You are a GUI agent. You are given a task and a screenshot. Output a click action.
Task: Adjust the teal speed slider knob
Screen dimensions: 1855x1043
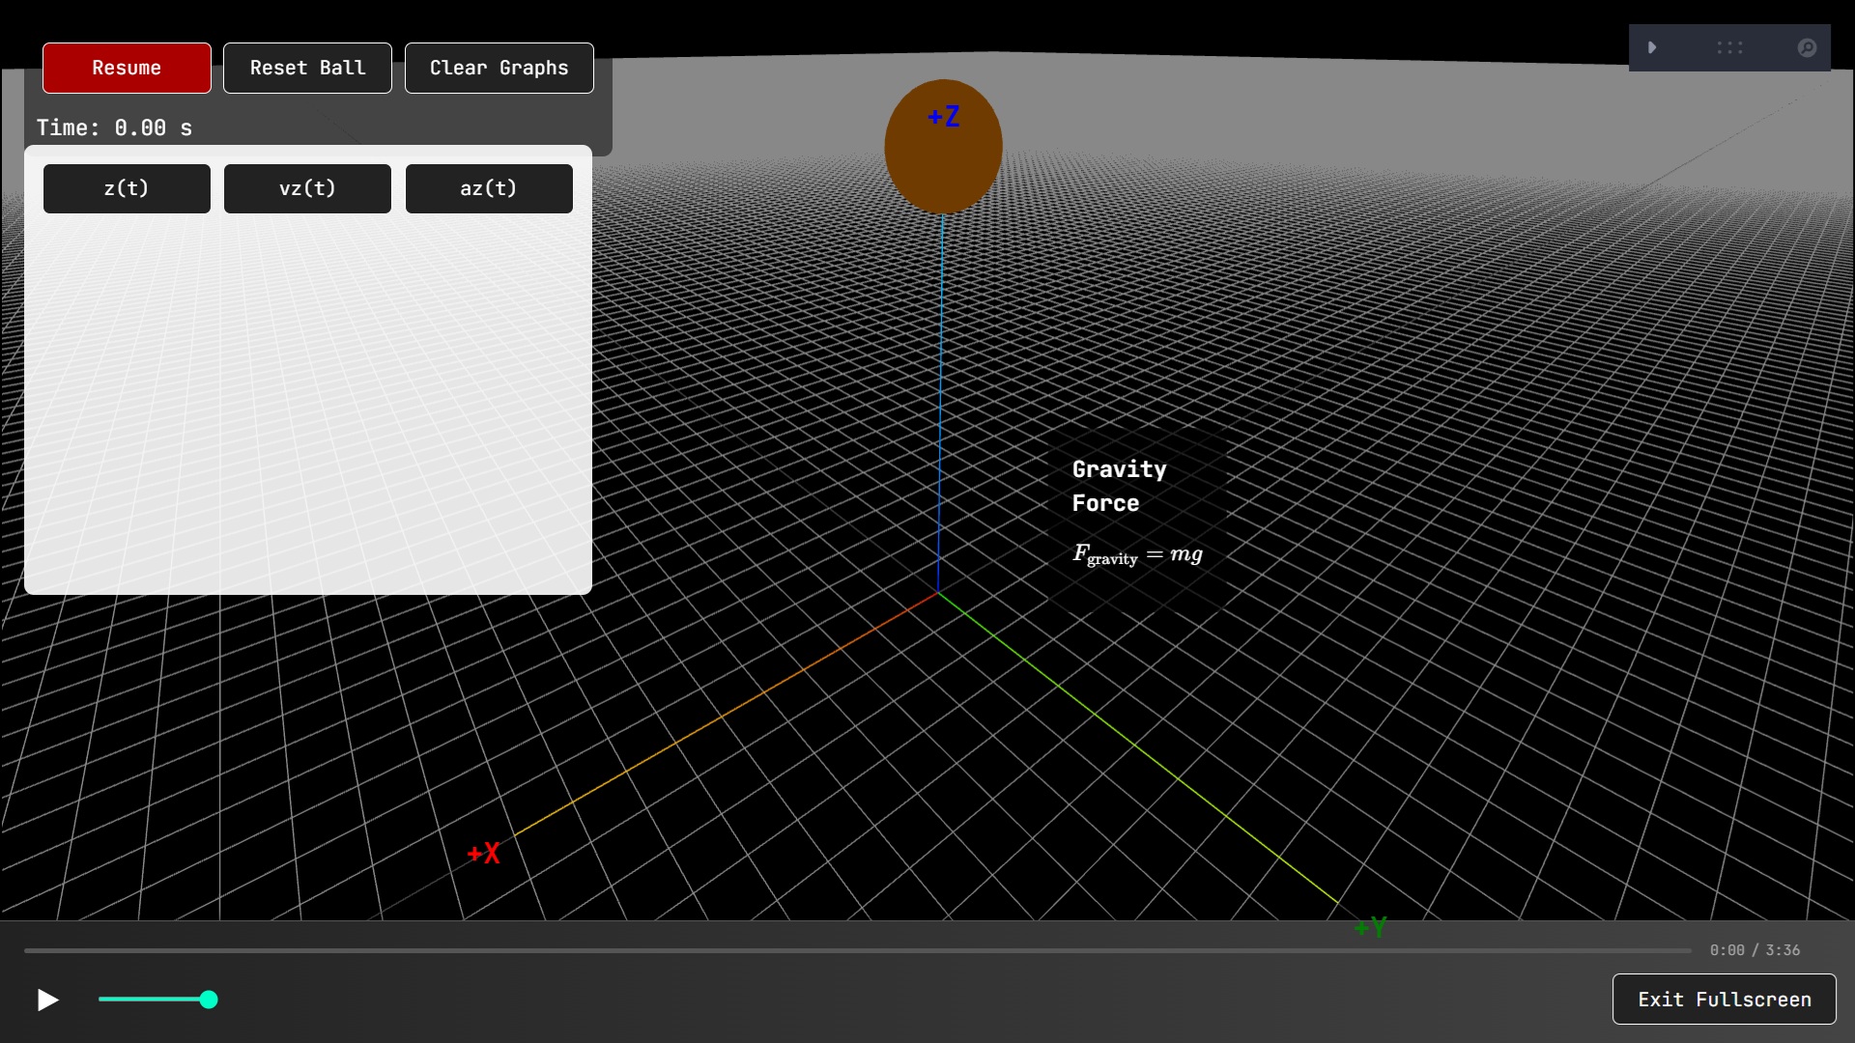[208, 1001]
